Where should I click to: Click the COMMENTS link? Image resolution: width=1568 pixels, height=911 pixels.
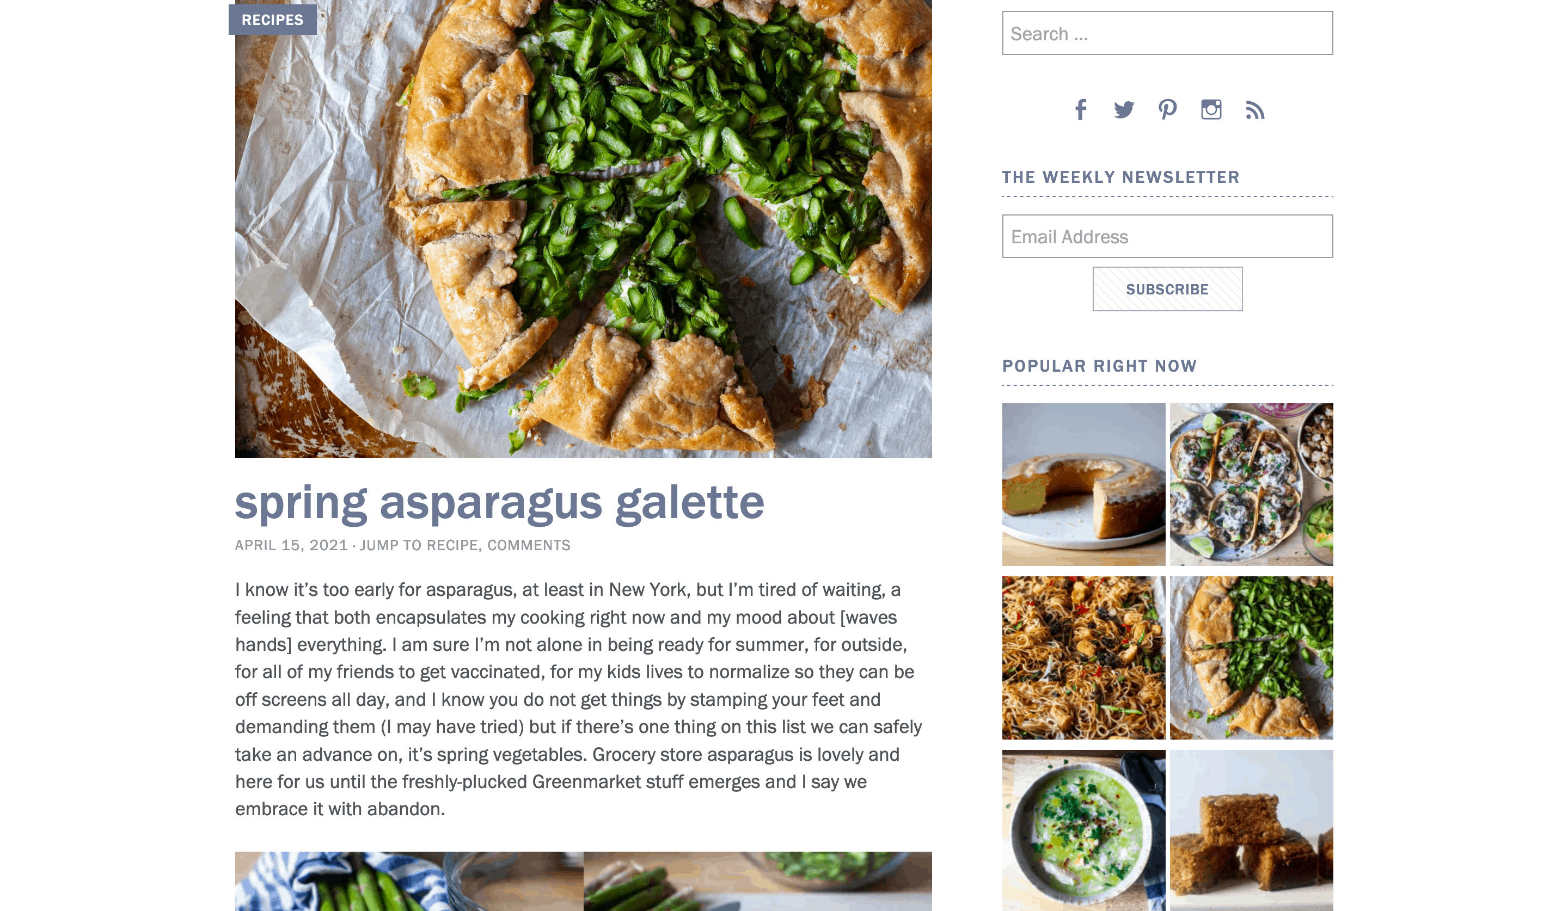[529, 545]
